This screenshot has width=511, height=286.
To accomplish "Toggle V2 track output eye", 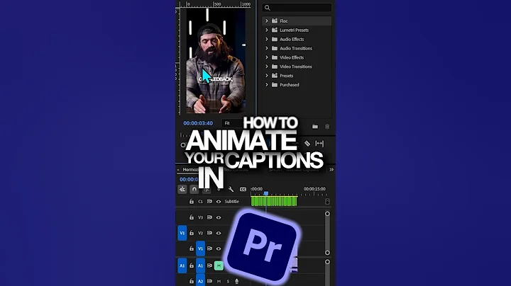I will 219,233.
